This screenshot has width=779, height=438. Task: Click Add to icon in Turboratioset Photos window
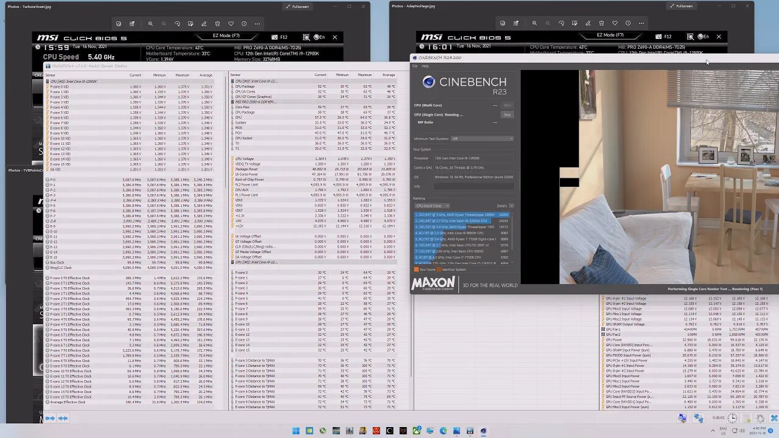click(x=132, y=24)
